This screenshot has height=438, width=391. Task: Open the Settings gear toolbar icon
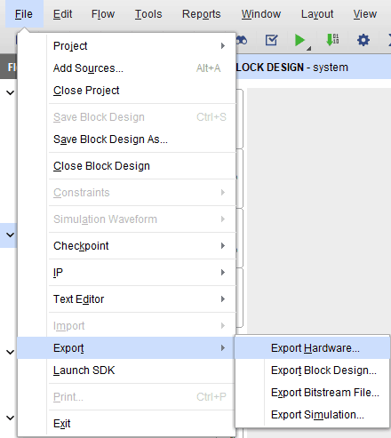pos(363,40)
